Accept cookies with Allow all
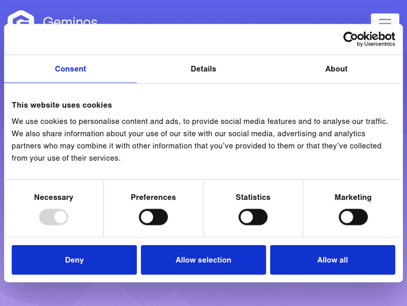Image resolution: width=407 pixels, height=306 pixels. coord(333,260)
